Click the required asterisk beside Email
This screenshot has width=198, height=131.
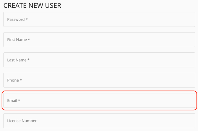(19, 101)
